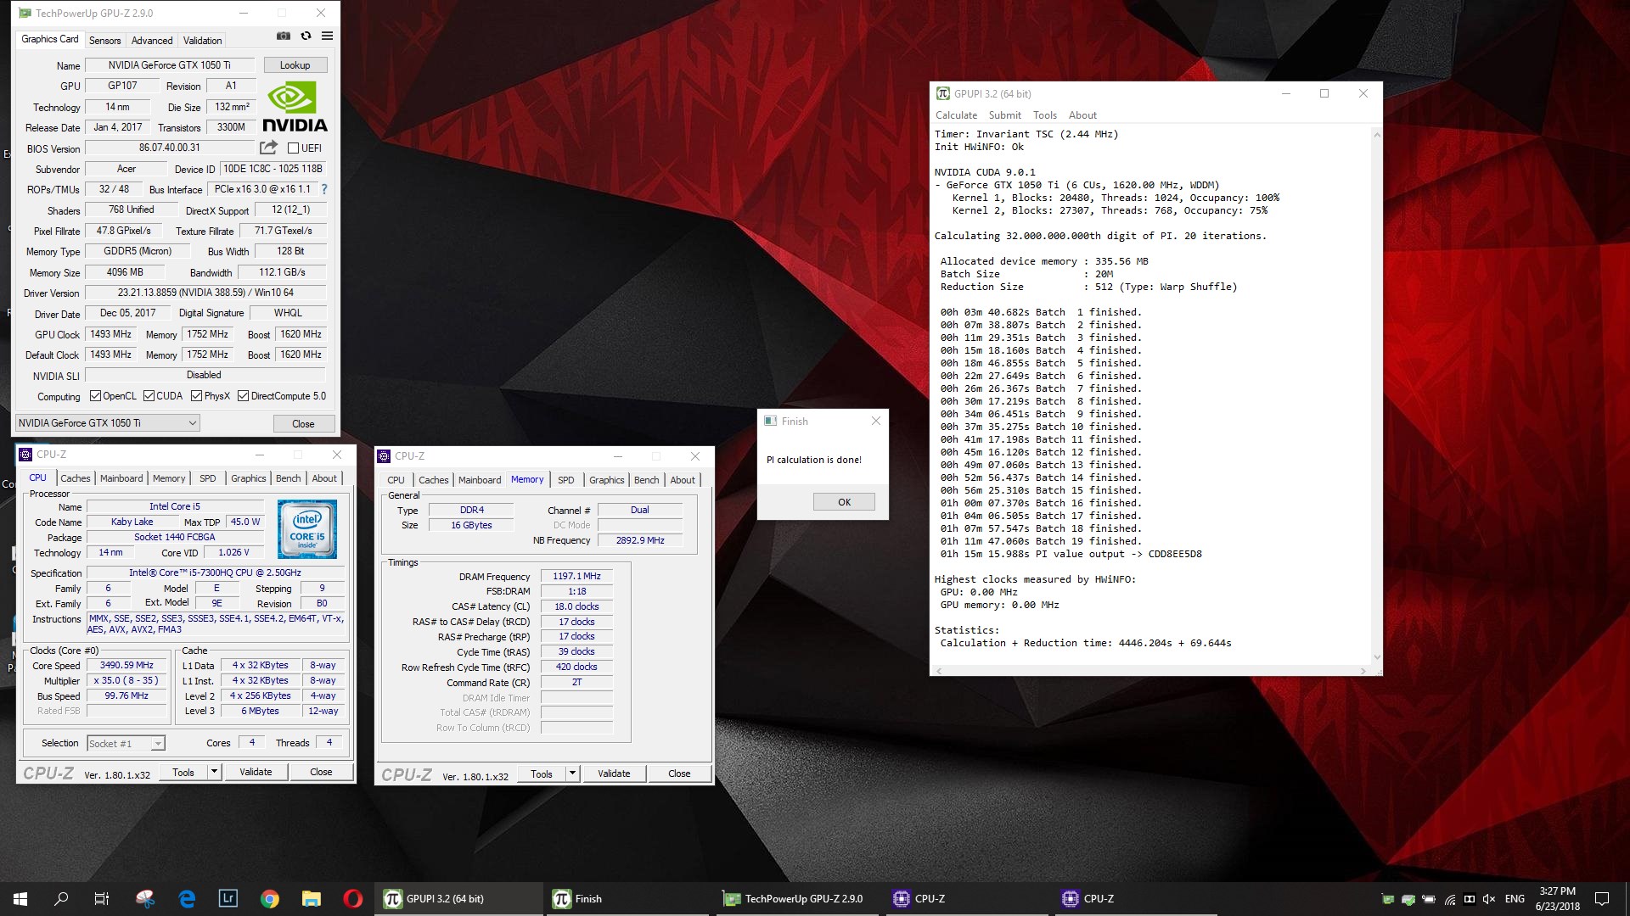
Task: Switch to first CPU-Z taskbar item
Action: coord(968,899)
